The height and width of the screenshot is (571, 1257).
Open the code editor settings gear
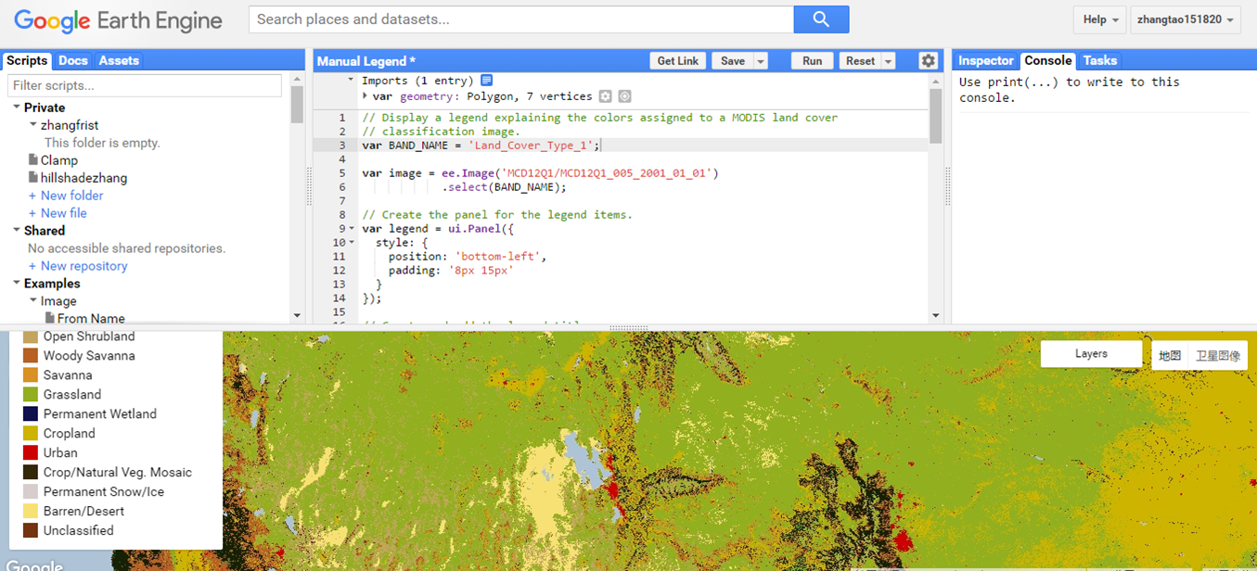(x=928, y=60)
